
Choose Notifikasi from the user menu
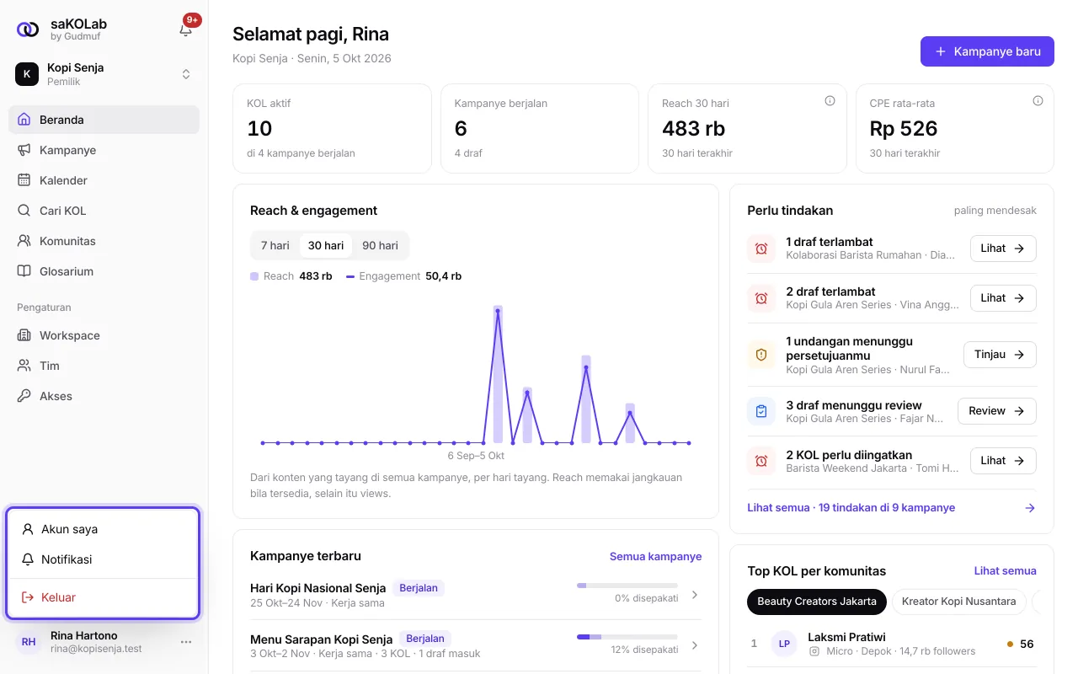[x=103, y=559]
